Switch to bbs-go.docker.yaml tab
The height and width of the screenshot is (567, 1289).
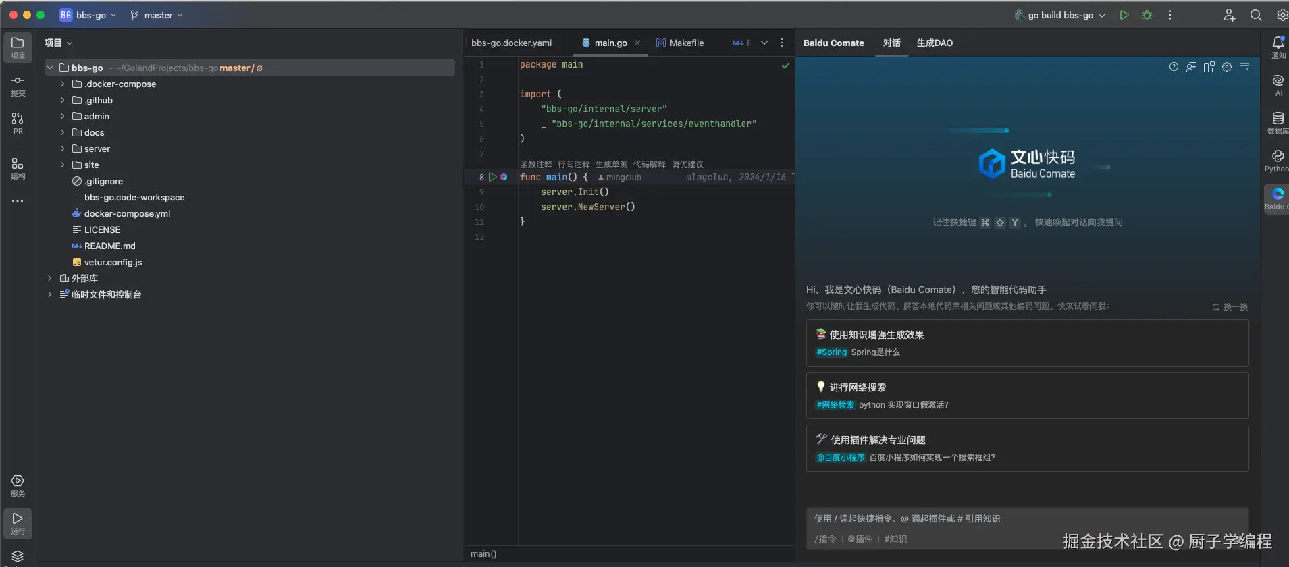click(x=511, y=43)
